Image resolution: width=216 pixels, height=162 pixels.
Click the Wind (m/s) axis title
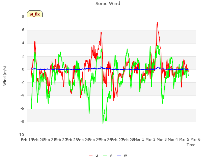point(5,76)
